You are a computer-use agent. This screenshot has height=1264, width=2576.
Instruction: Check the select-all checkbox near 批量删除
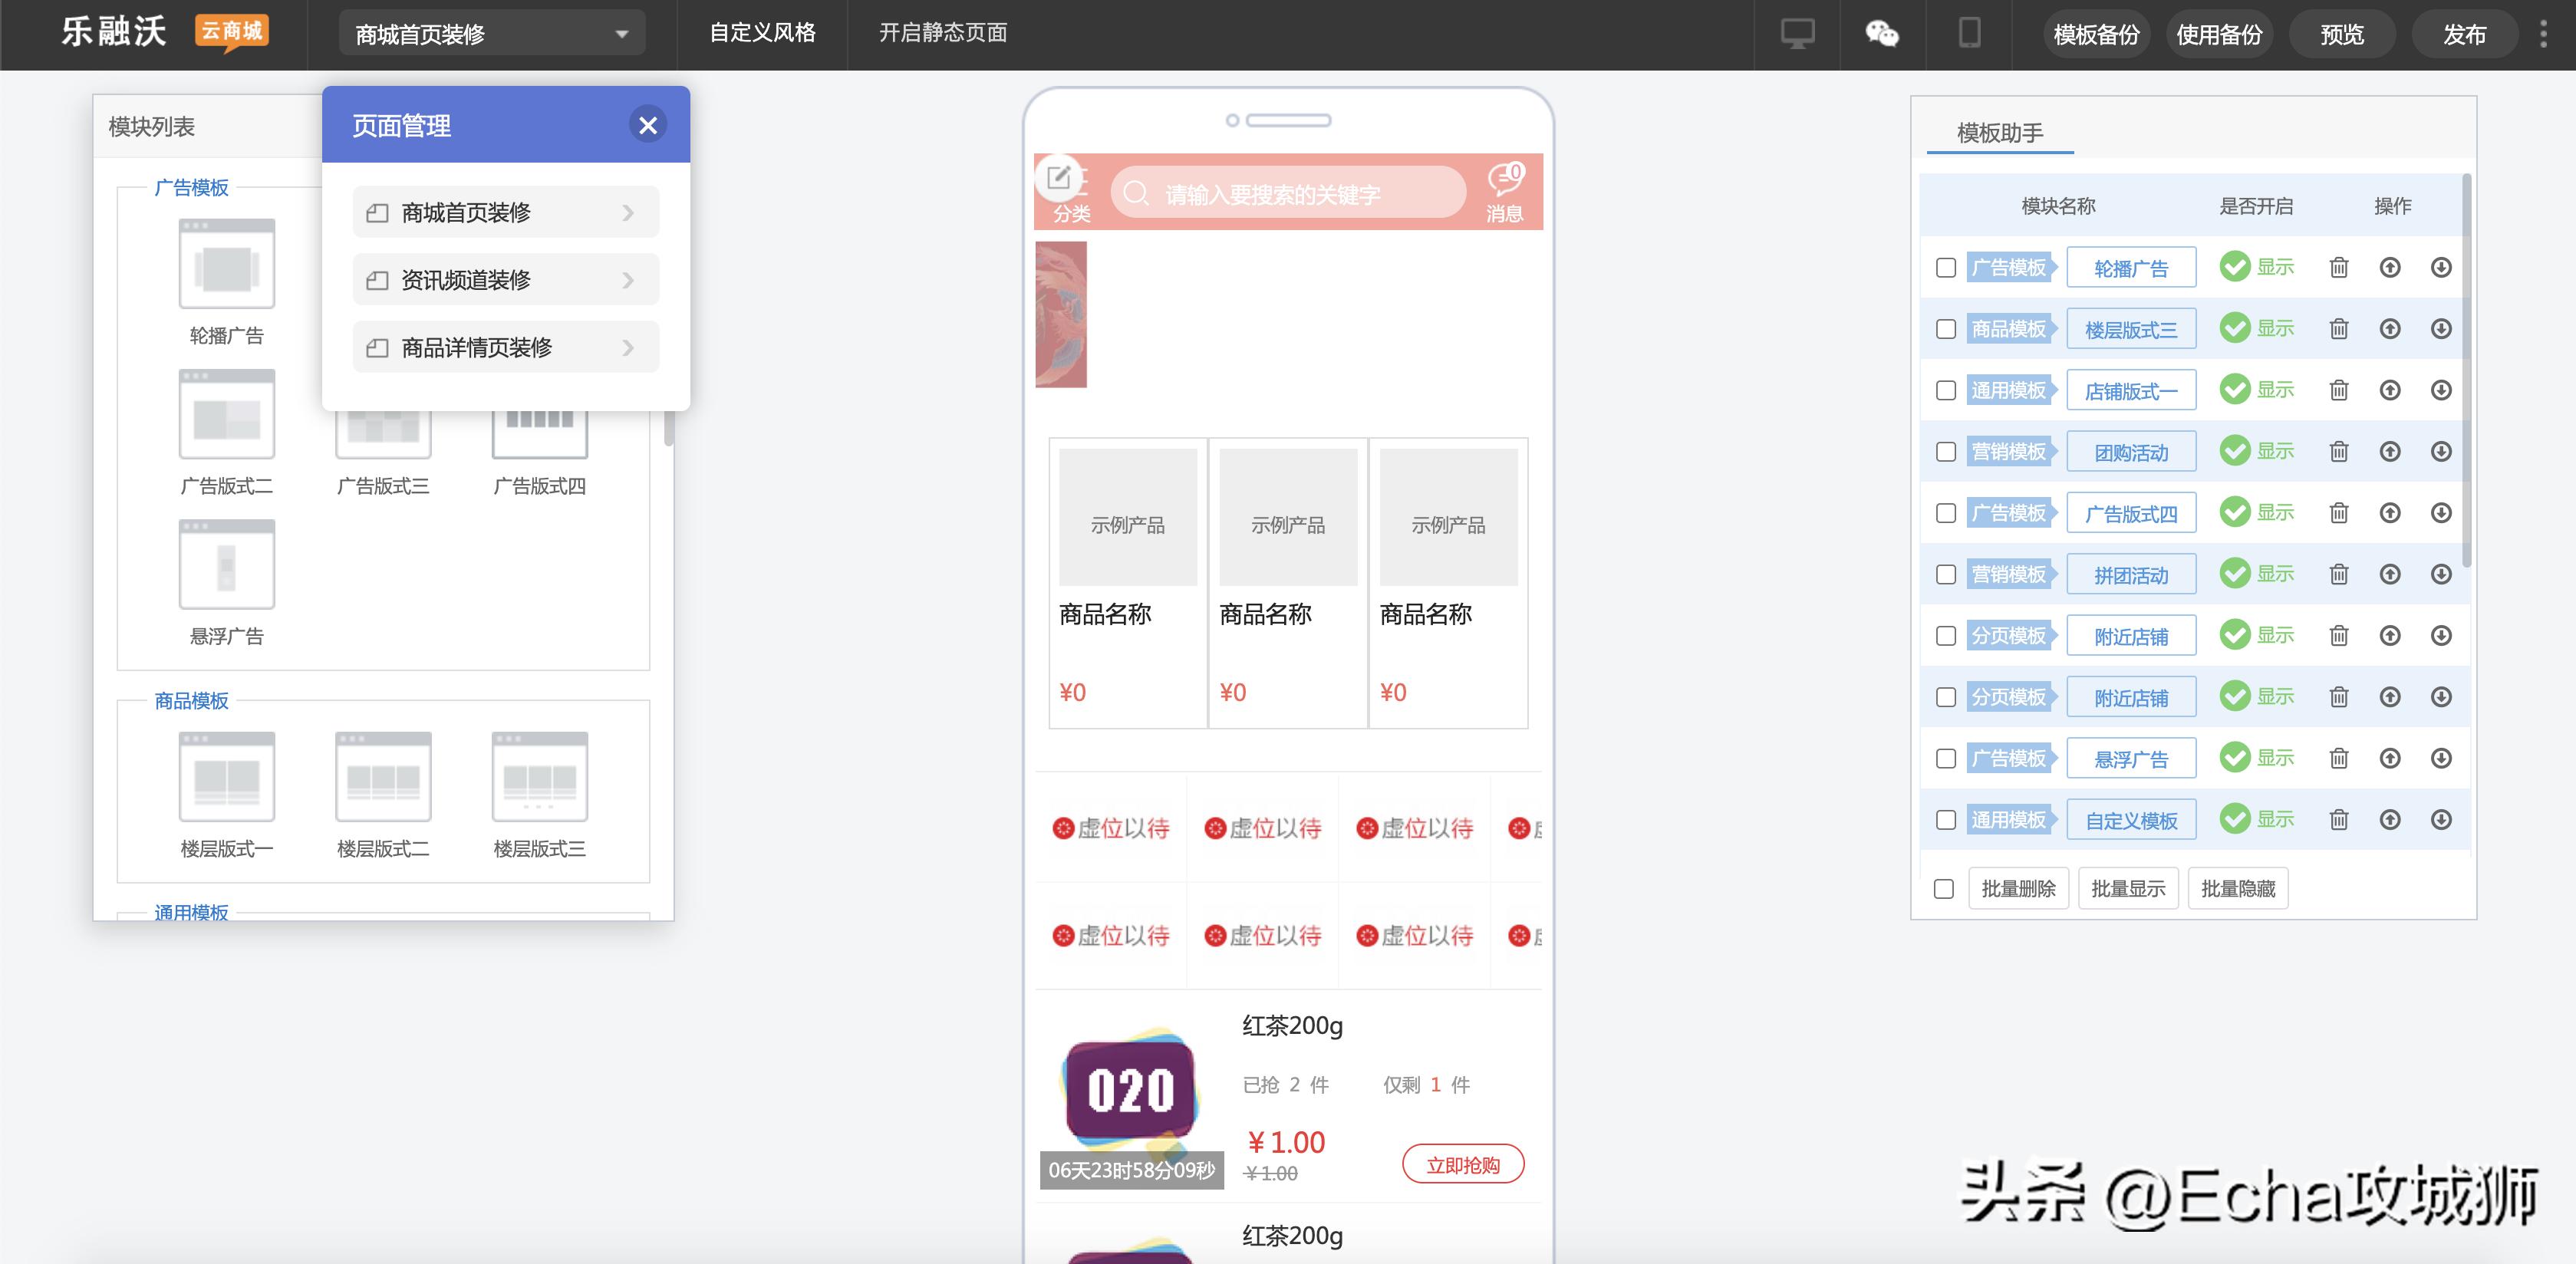pos(1946,888)
